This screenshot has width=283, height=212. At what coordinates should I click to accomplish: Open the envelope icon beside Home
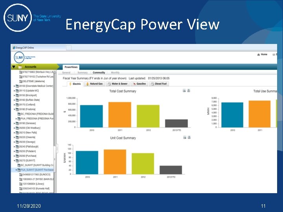pyautogui.click(x=274, y=55)
